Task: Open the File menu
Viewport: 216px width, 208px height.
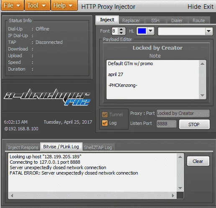Action: click(12, 5)
